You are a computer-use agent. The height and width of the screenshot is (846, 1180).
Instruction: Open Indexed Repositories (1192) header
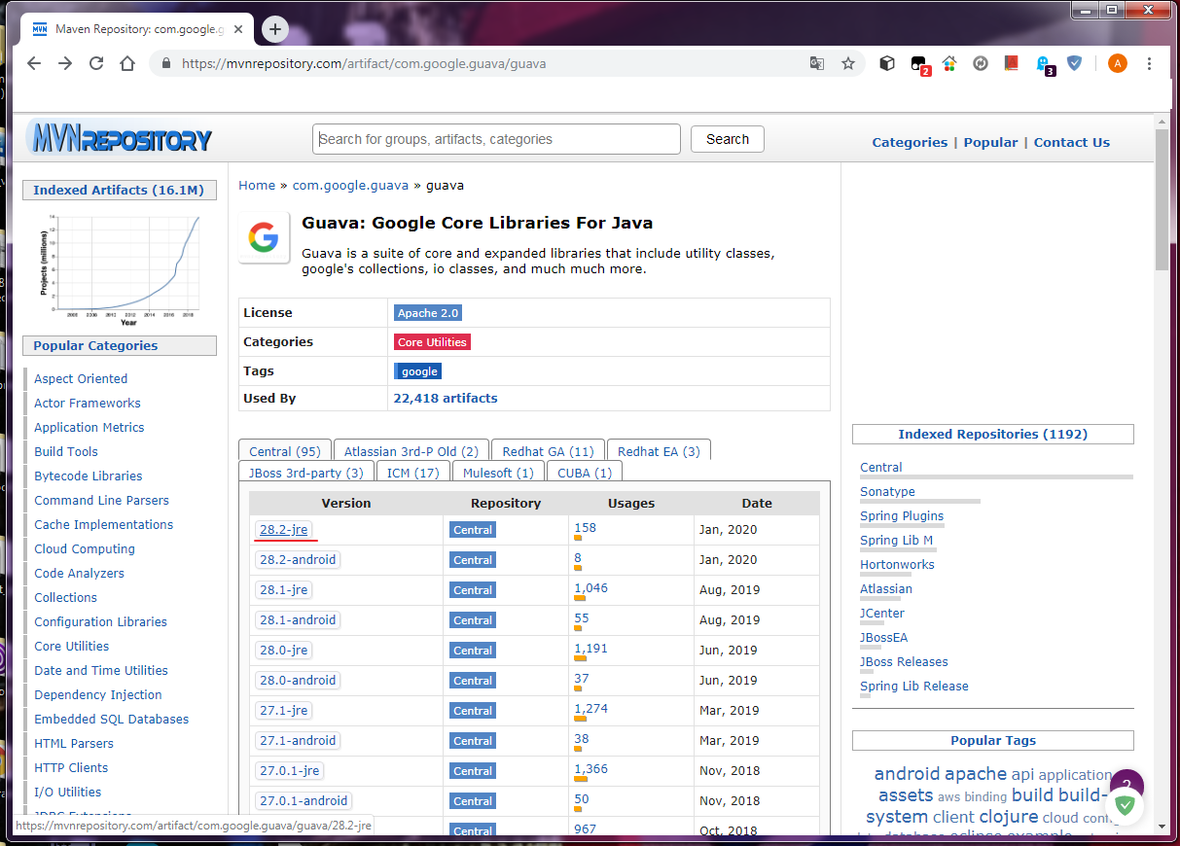[993, 435]
